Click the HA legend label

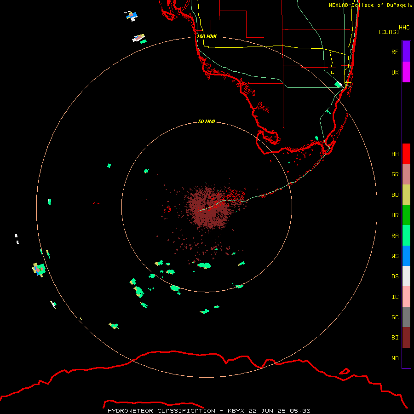click(x=395, y=154)
